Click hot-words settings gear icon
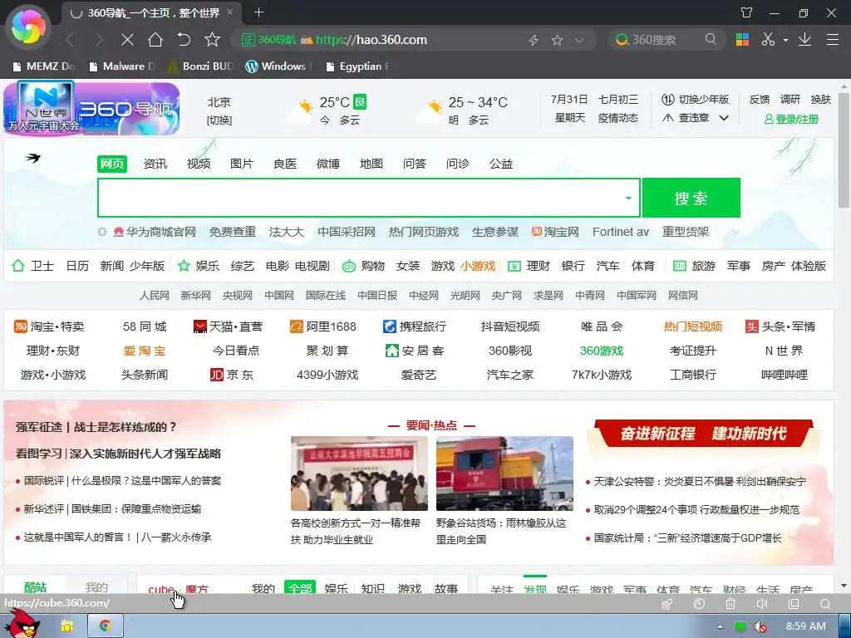The height and width of the screenshot is (638, 851). pos(102,232)
